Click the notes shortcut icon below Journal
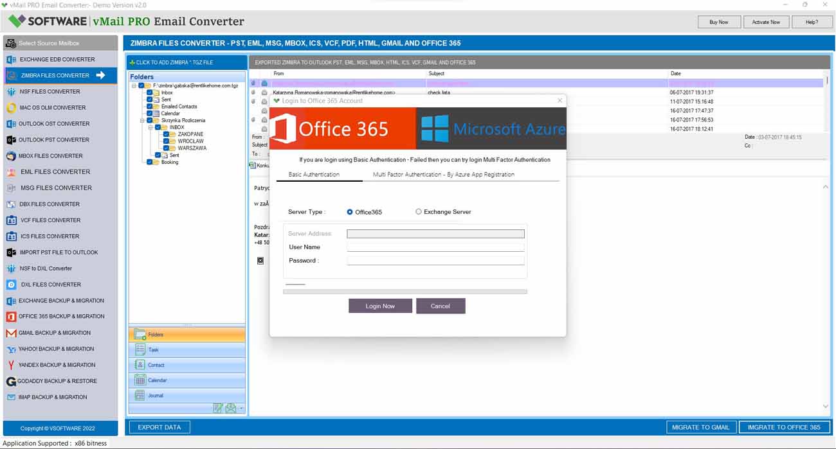The height and width of the screenshot is (449, 836). tap(218, 408)
